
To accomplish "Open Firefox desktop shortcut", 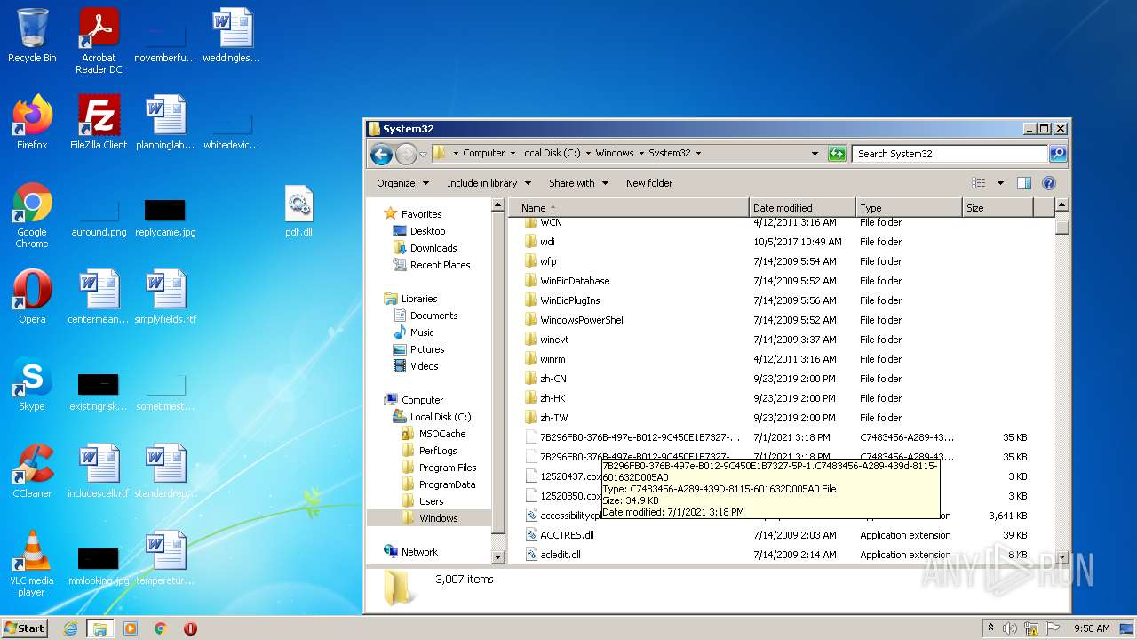I will point(32,122).
